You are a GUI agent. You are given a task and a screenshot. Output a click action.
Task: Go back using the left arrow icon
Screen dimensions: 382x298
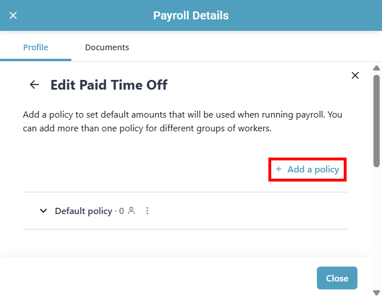click(34, 85)
